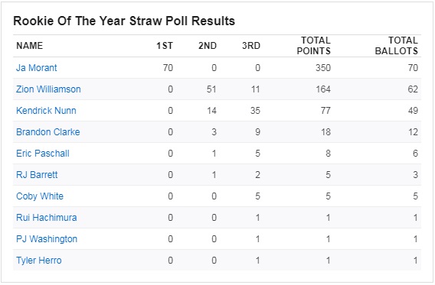
Task: Open Ja Morant player link
Action: pyautogui.click(x=36, y=68)
